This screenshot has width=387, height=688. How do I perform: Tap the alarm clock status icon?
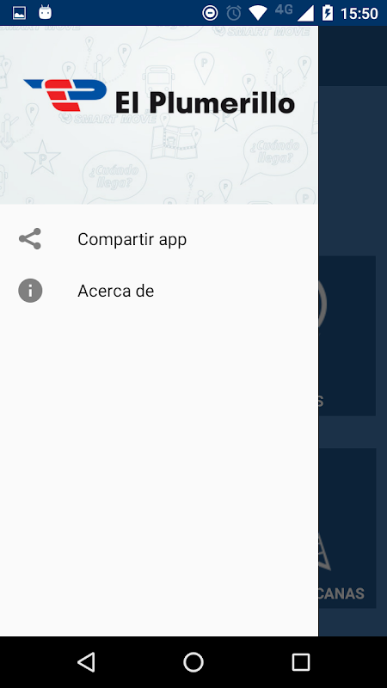[x=233, y=13]
